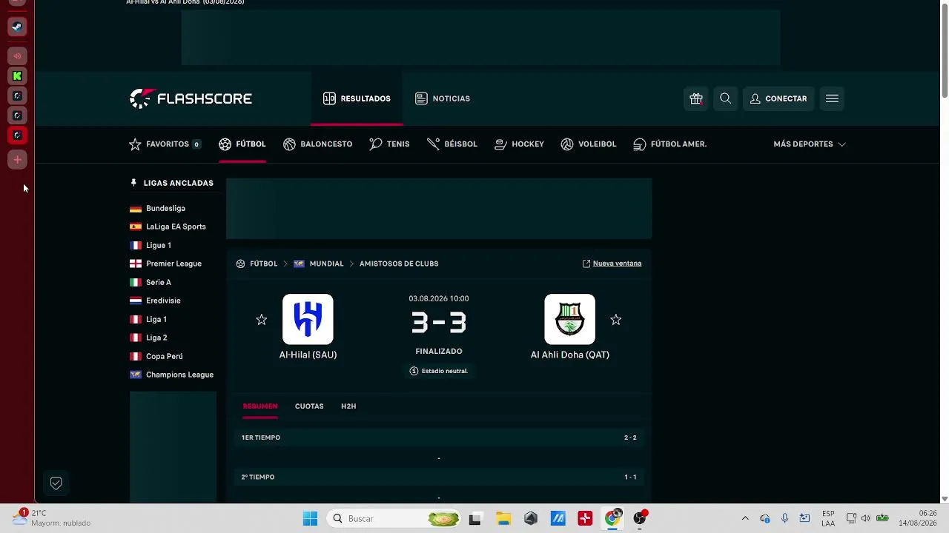Click the Al-Hilal (SAU) team name
The height and width of the screenshot is (533, 949).
click(308, 355)
